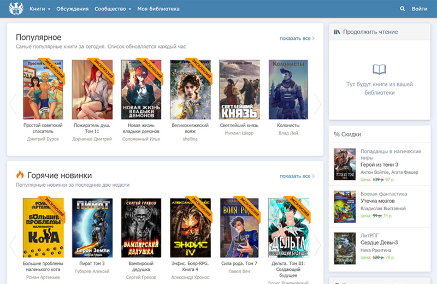The width and height of the screenshot is (437, 284).
Task: Open author Владислав Выставной
Action: (383, 209)
